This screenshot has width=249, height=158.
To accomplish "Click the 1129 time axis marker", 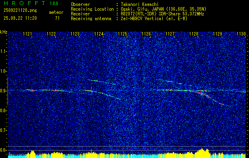I will pyautogui.click(x=217, y=34).
